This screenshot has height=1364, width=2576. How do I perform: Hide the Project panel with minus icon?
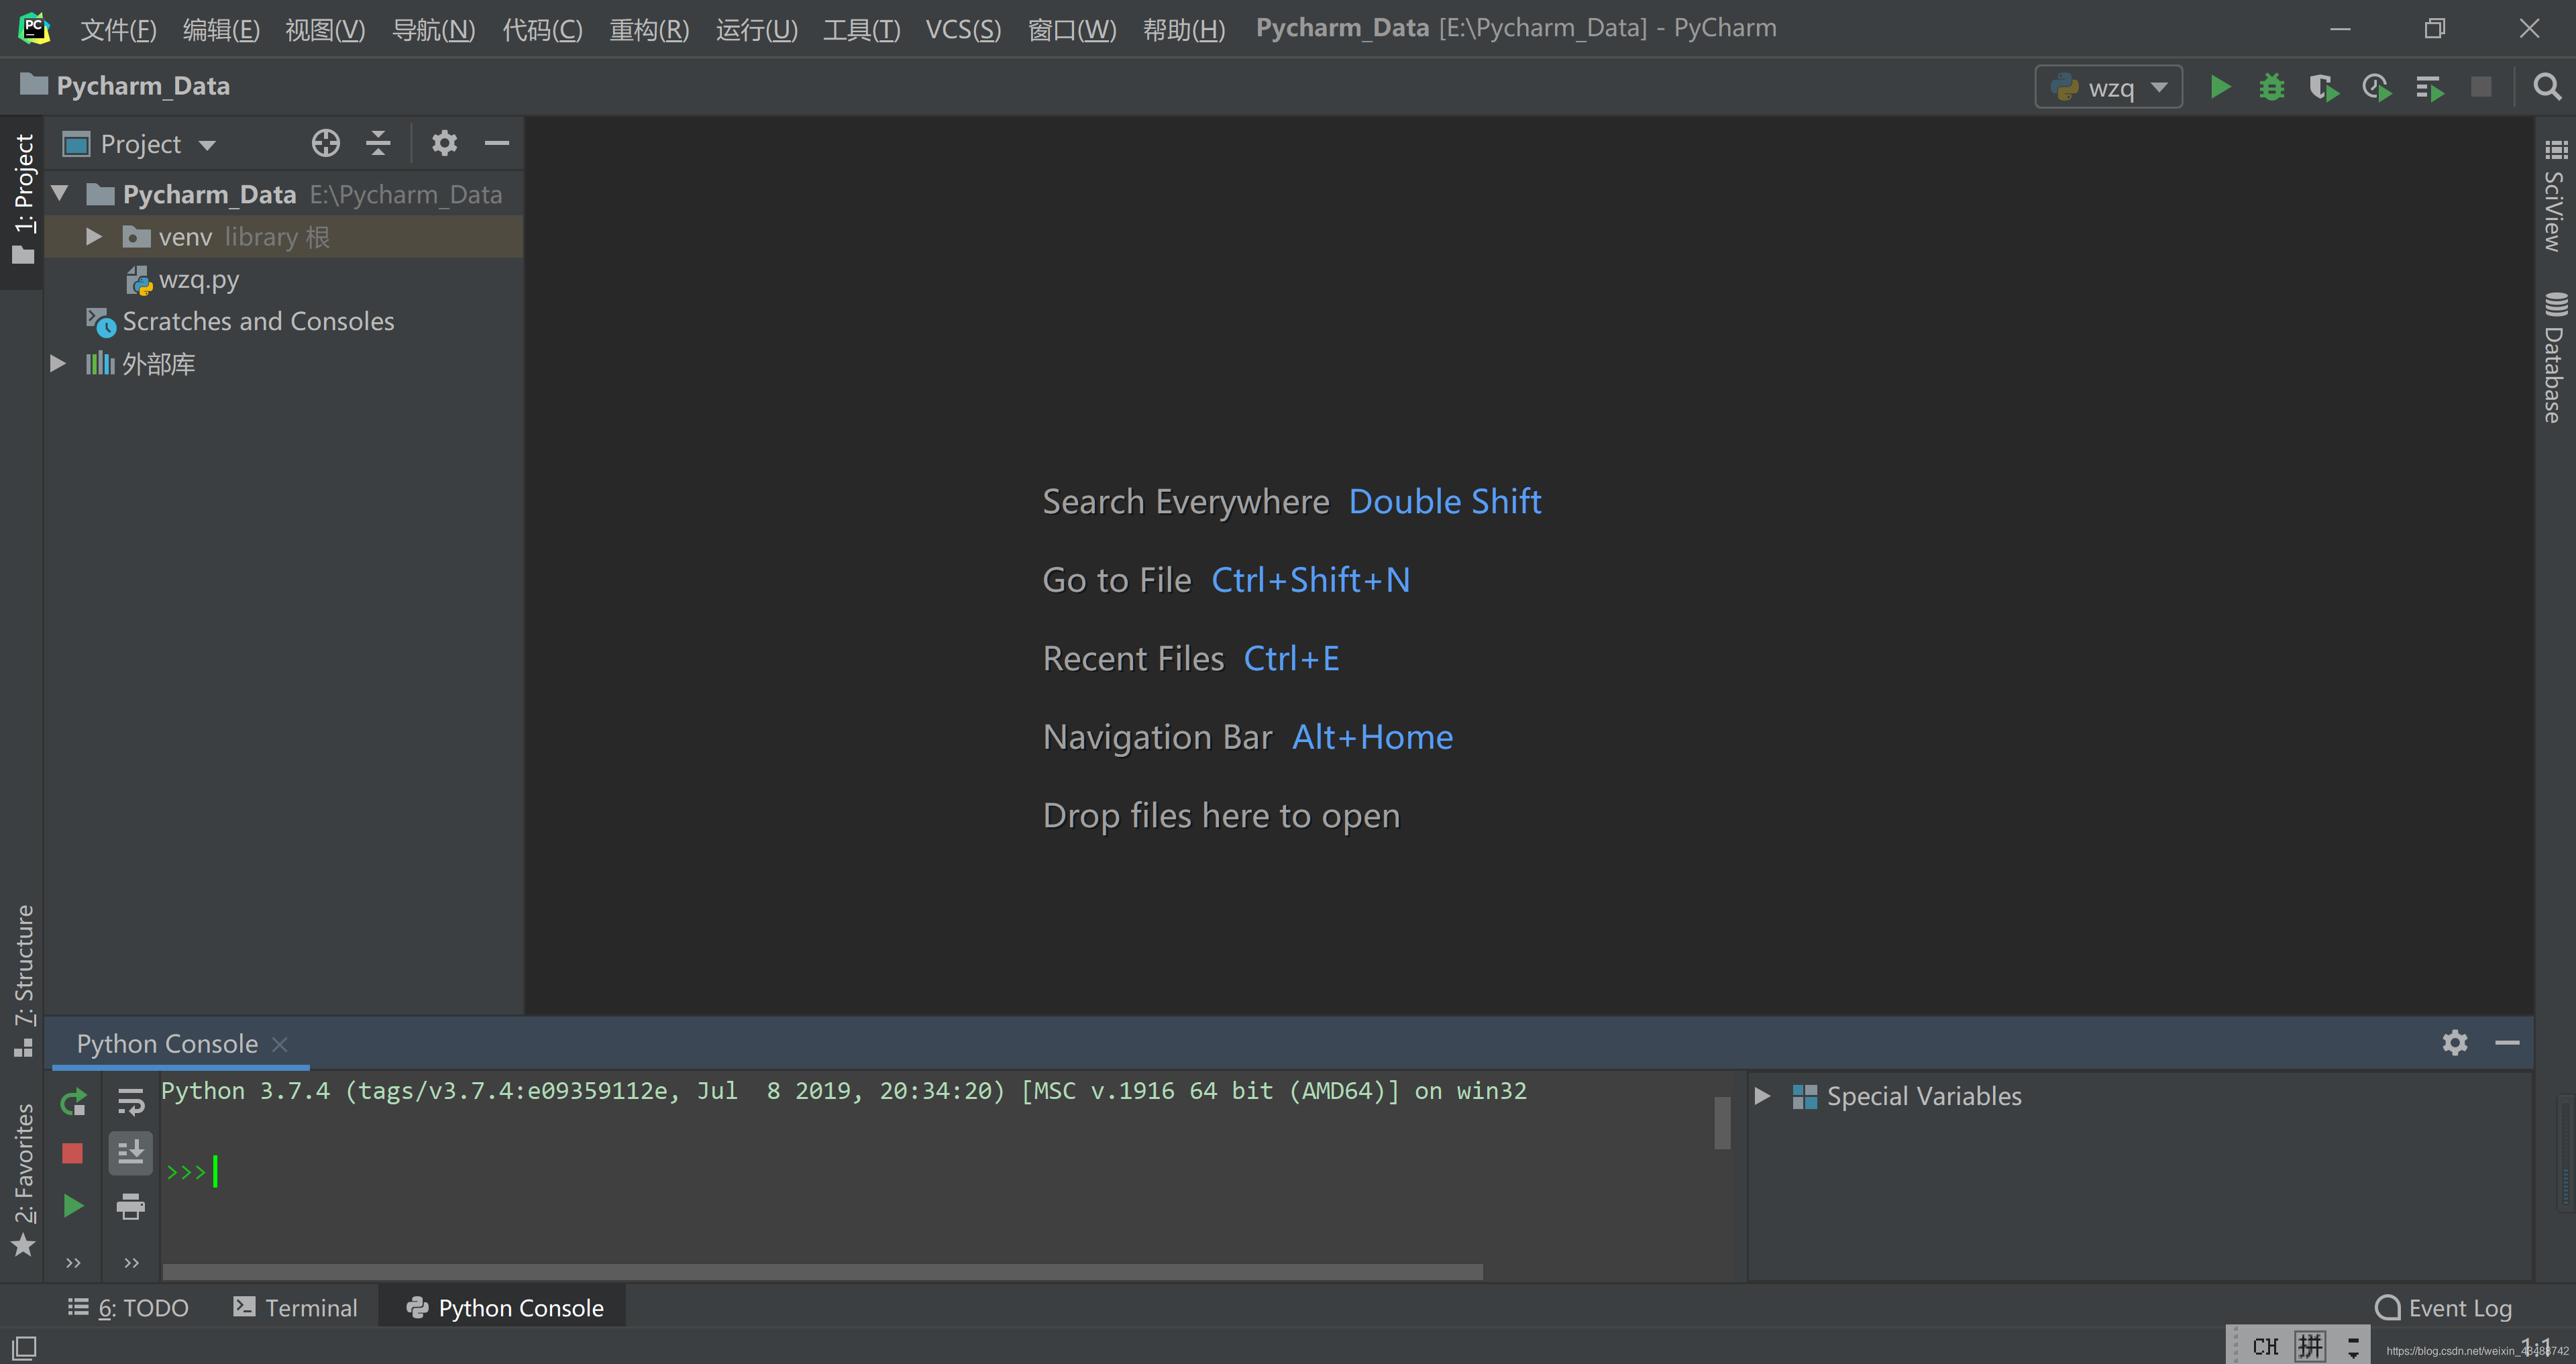coord(497,143)
